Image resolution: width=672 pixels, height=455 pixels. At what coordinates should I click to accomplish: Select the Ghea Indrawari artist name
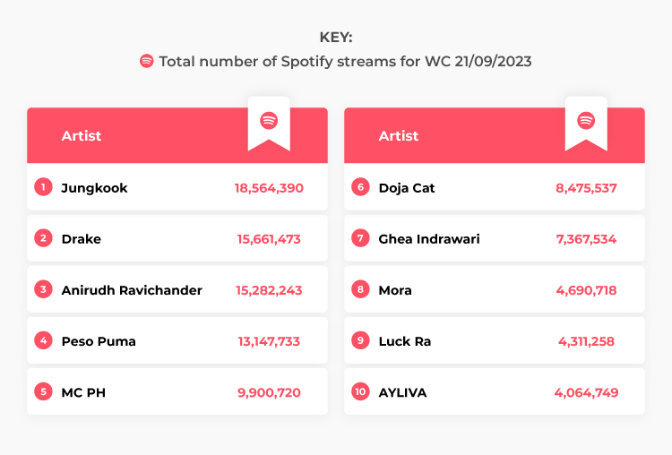429,238
